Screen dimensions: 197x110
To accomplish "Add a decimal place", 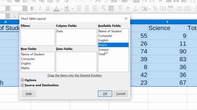I will click(179, 9).
